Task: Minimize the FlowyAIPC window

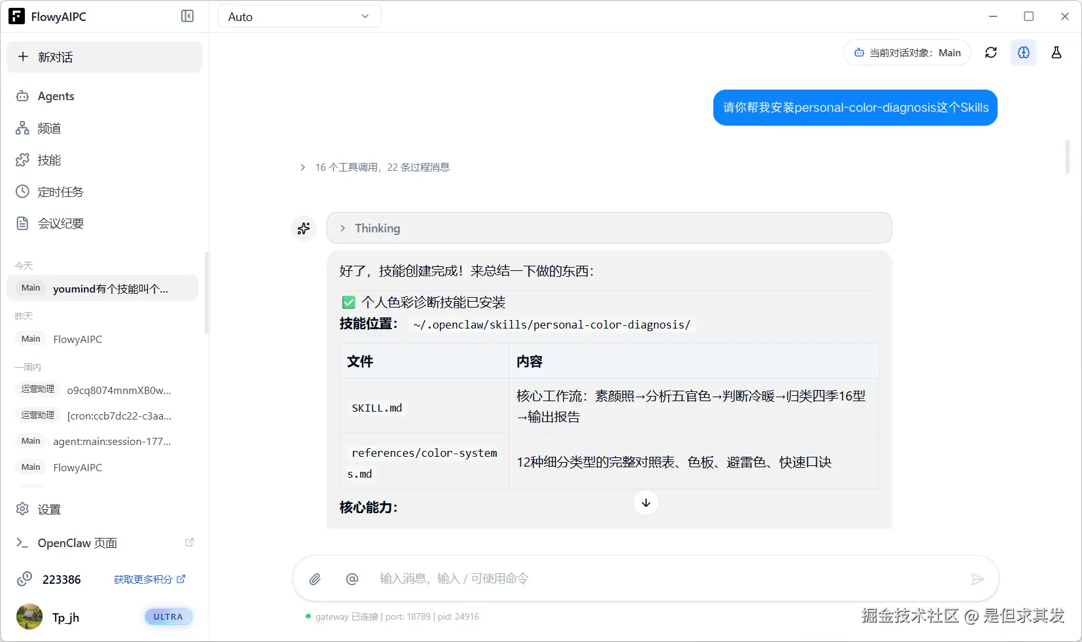Action: (x=993, y=16)
